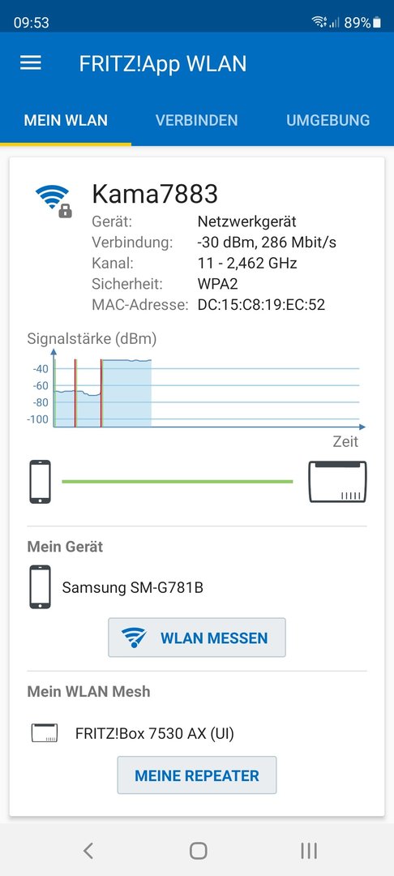Tap the Kama7883 network name
The image size is (394, 876).
point(155,194)
